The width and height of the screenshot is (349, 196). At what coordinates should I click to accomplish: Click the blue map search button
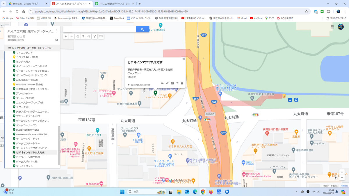pos(143,29)
